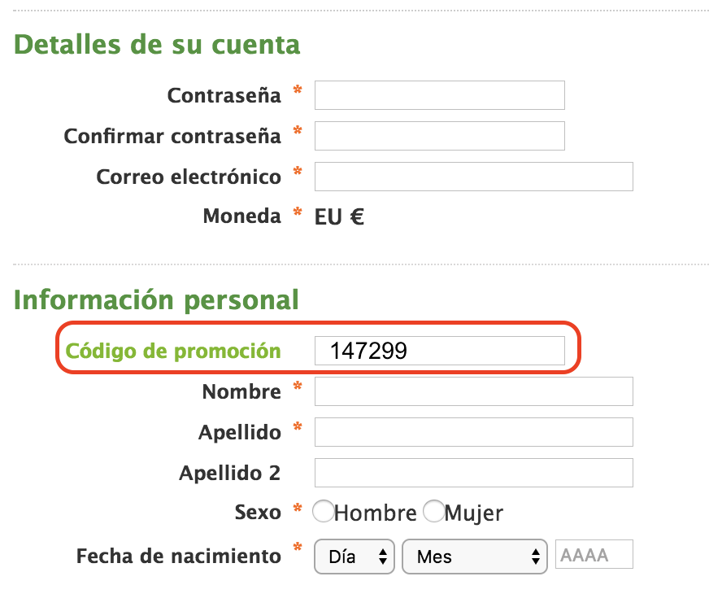The height and width of the screenshot is (607, 709).
Task: Click the Correo electrónico text box
Action: coord(474,177)
